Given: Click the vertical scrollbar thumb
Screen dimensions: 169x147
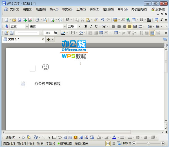Looking at the screenshot, I should click(x=166, y=61).
